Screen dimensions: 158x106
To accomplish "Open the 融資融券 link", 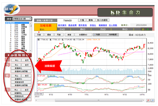I will [103, 25].
